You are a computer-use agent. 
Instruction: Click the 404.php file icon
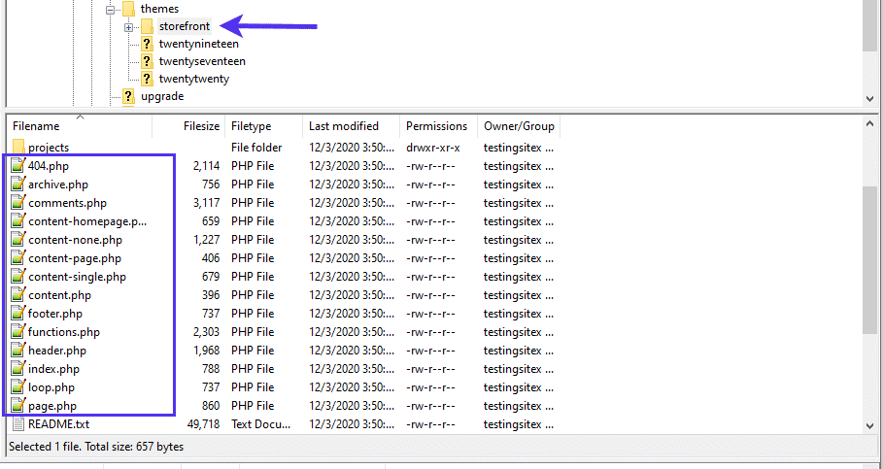(x=17, y=166)
